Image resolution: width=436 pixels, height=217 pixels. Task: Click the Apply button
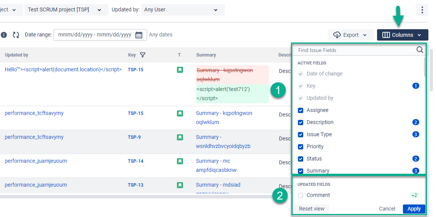click(x=414, y=209)
